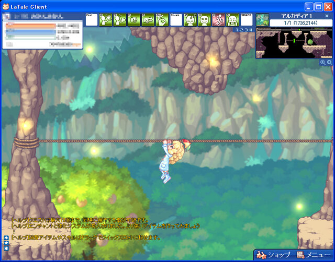This screenshot has width=335, height=262.
Task: Click the minimap magnifier with plus in circle
Action: [322, 62]
